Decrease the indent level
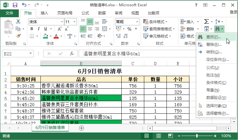Screen dimensions: 238x140 (83, 36)
